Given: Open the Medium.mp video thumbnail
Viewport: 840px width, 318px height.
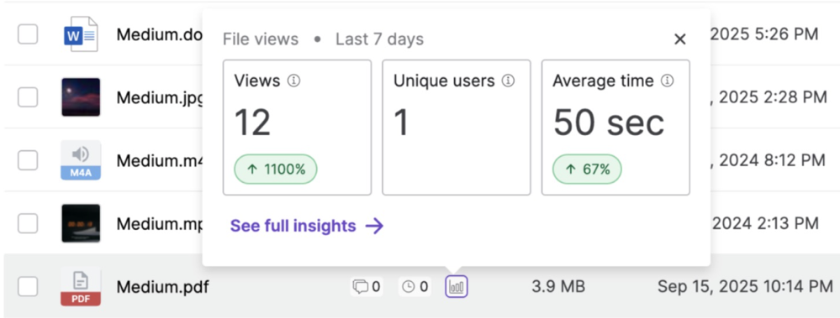Looking at the screenshot, I should click(81, 223).
